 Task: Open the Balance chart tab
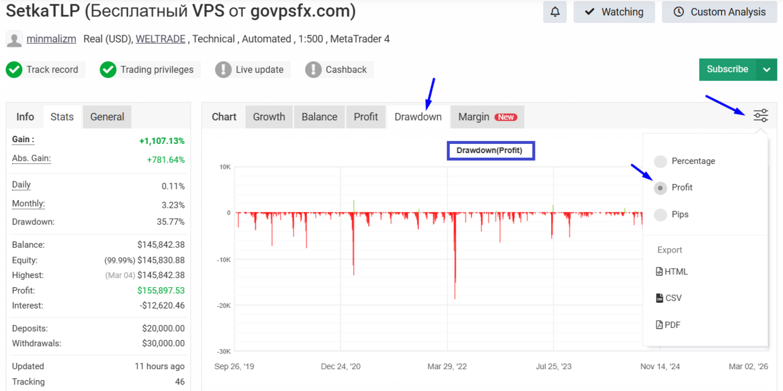click(x=320, y=117)
